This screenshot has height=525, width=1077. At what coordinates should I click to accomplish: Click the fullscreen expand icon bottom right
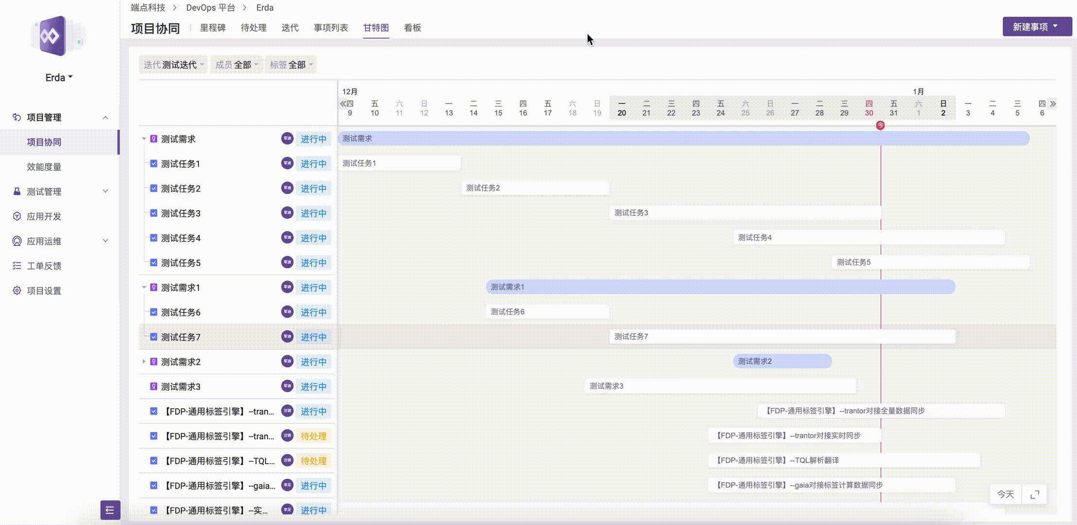point(1036,494)
